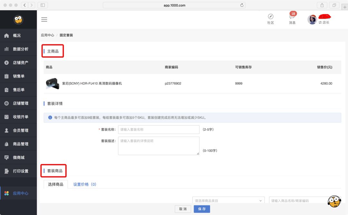Open the 商品管理 section
Screen dimensions: 348x215
(x=15, y=144)
